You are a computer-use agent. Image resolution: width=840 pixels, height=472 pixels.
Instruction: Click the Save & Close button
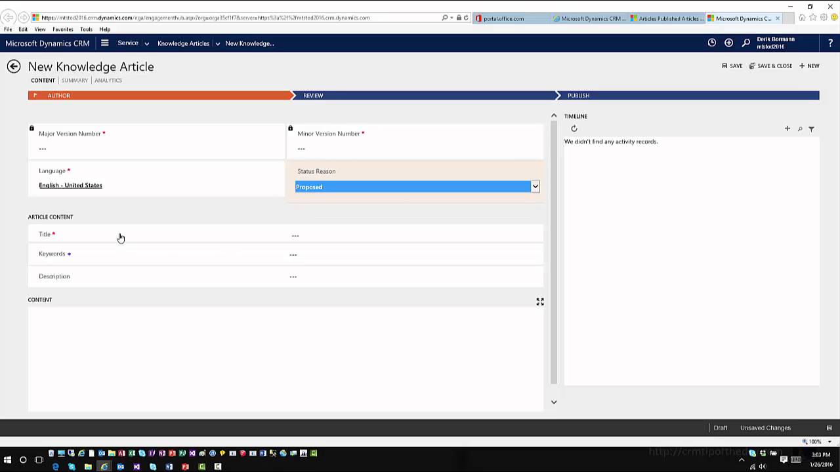point(771,66)
